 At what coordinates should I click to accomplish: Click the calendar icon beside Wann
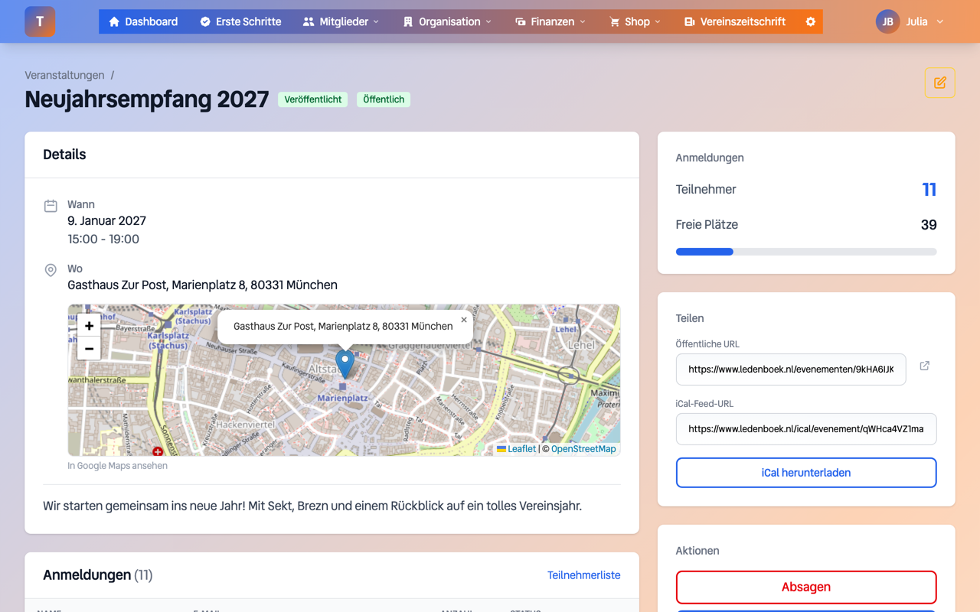51,206
